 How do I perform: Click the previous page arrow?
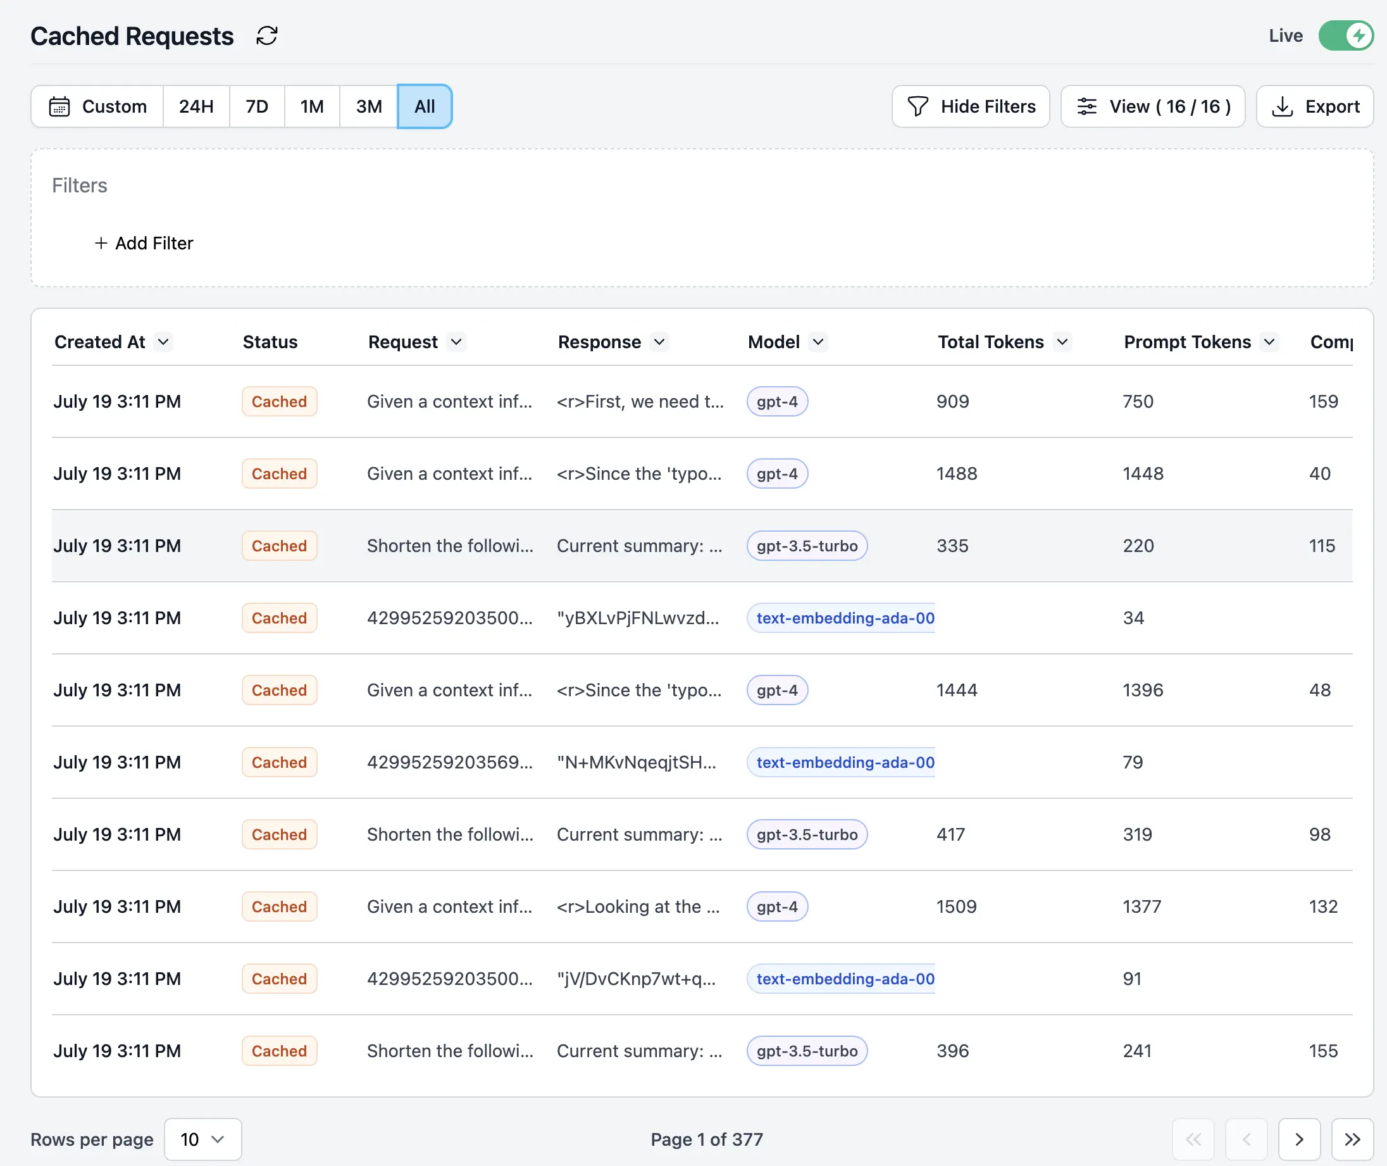1247,1139
